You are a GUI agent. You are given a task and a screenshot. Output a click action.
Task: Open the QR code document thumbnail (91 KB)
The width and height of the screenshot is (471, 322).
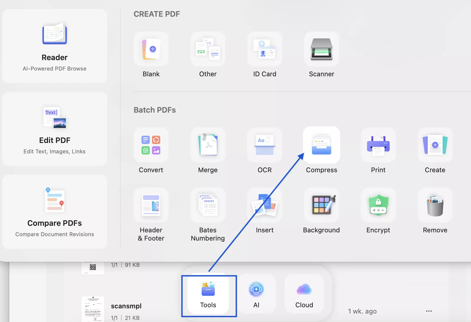(x=93, y=268)
